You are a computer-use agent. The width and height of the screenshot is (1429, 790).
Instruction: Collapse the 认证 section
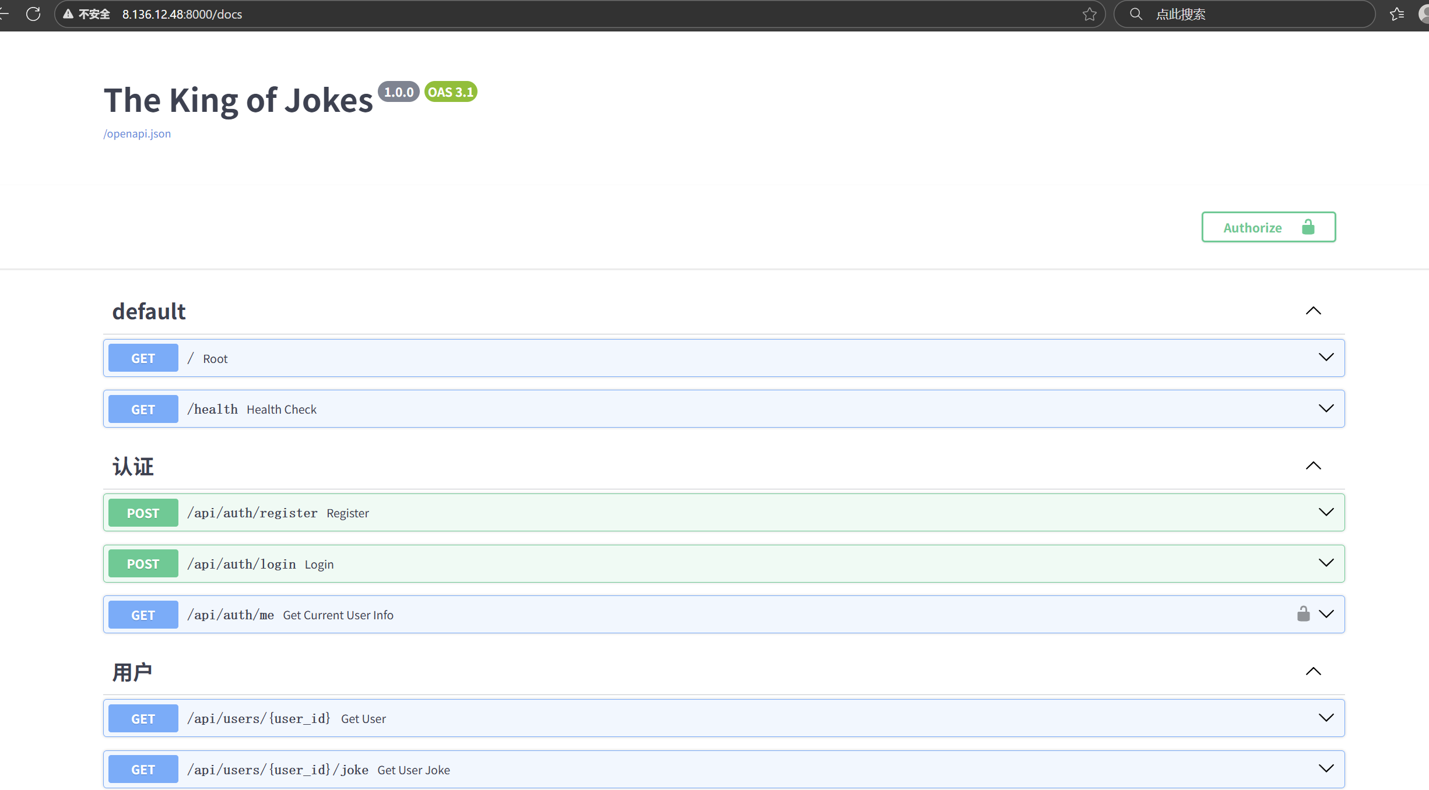(x=1313, y=466)
